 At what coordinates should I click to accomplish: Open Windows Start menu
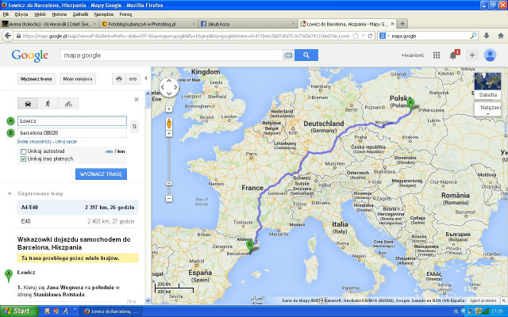[x=19, y=311]
